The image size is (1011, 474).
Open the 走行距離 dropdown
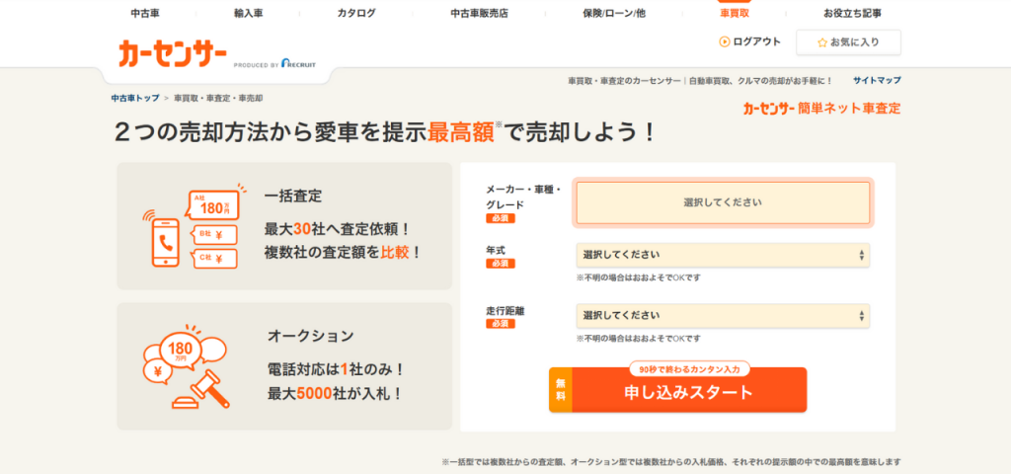pyautogui.click(x=723, y=316)
